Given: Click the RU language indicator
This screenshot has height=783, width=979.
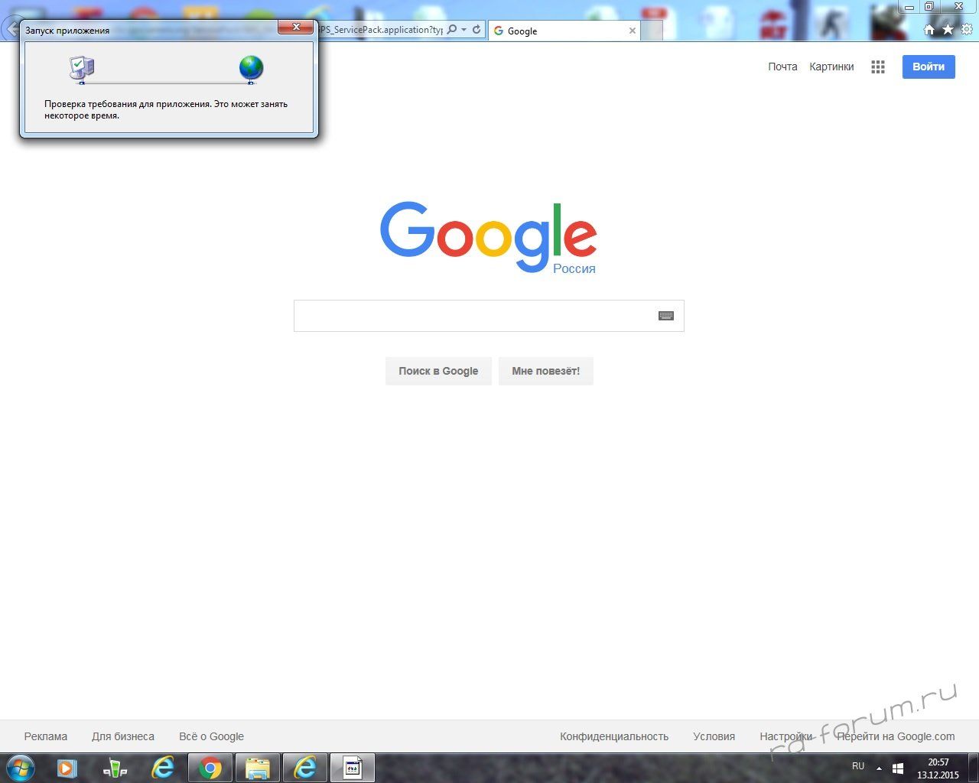Looking at the screenshot, I should pyautogui.click(x=858, y=766).
